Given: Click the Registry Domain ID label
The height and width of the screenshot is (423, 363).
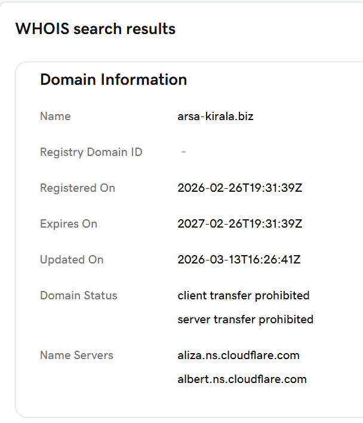Looking at the screenshot, I should 91,152.
